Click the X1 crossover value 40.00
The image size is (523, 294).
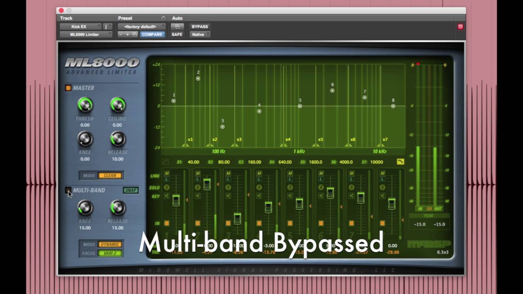pos(193,162)
